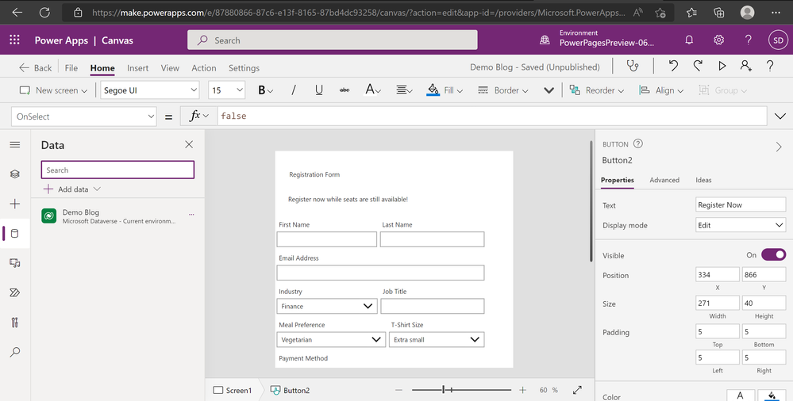
Task: Open the View menu
Action: (170, 67)
